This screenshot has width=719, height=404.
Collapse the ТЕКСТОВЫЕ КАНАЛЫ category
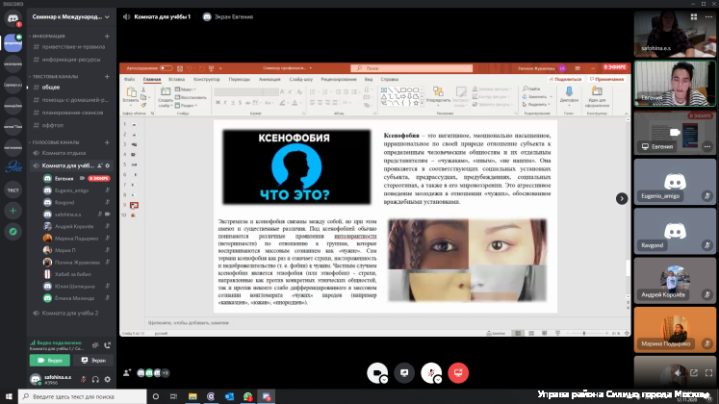(x=55, y=77)
